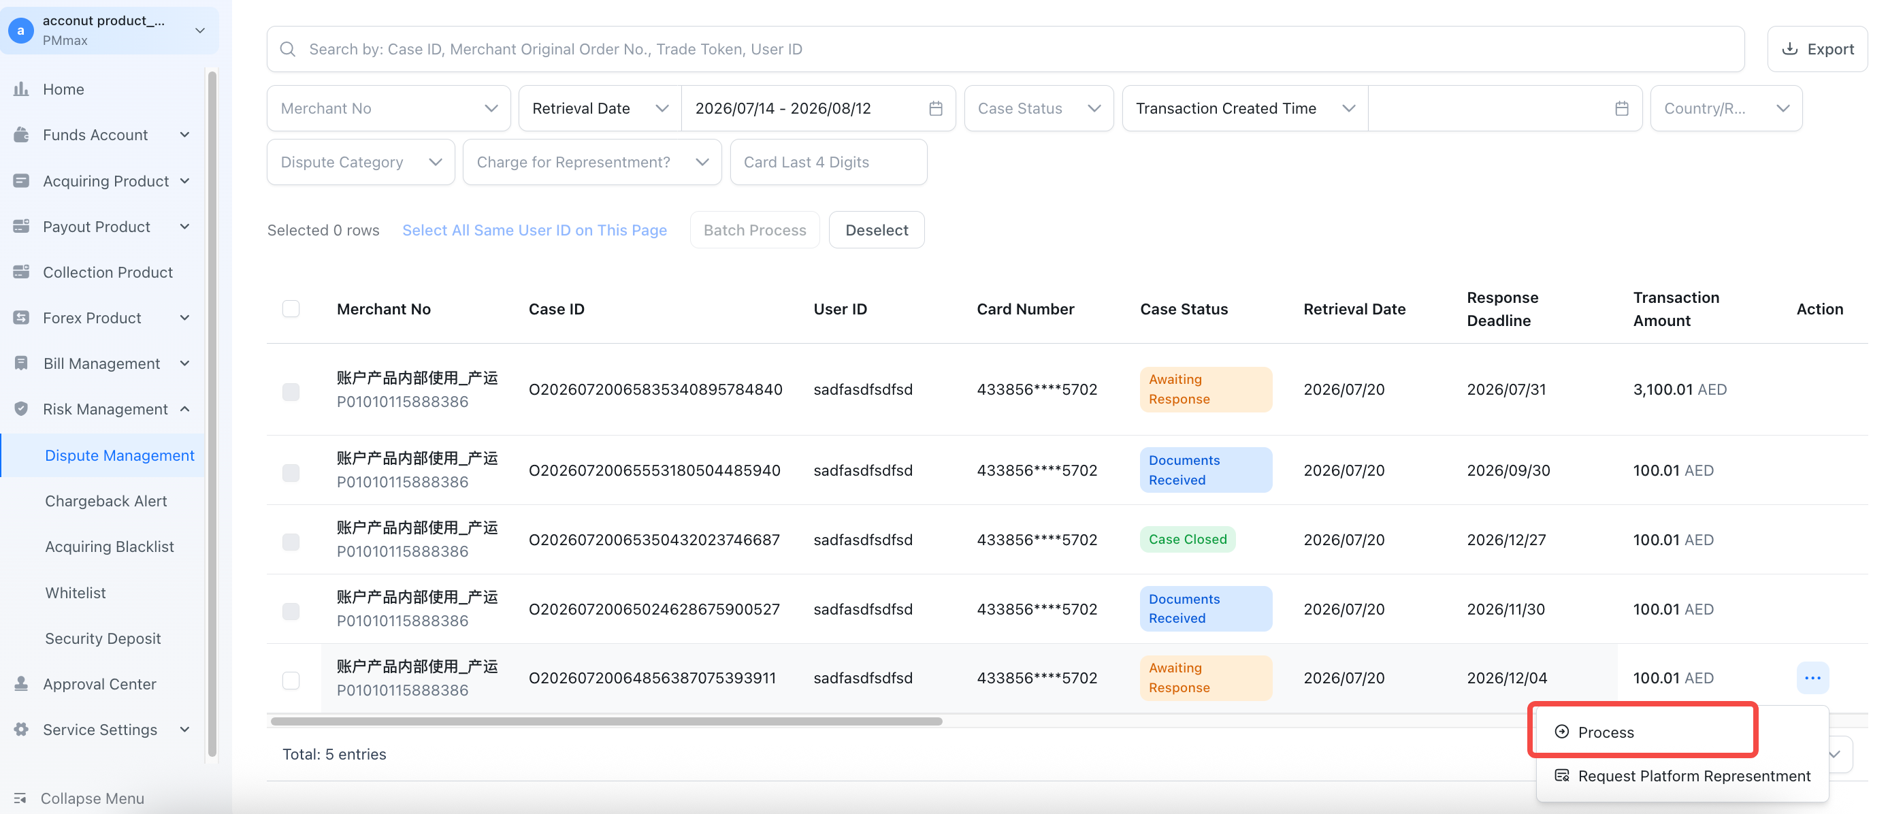
Task: Select Process from the action menu
Action: pyautogui.click(x=1682, y=732)
